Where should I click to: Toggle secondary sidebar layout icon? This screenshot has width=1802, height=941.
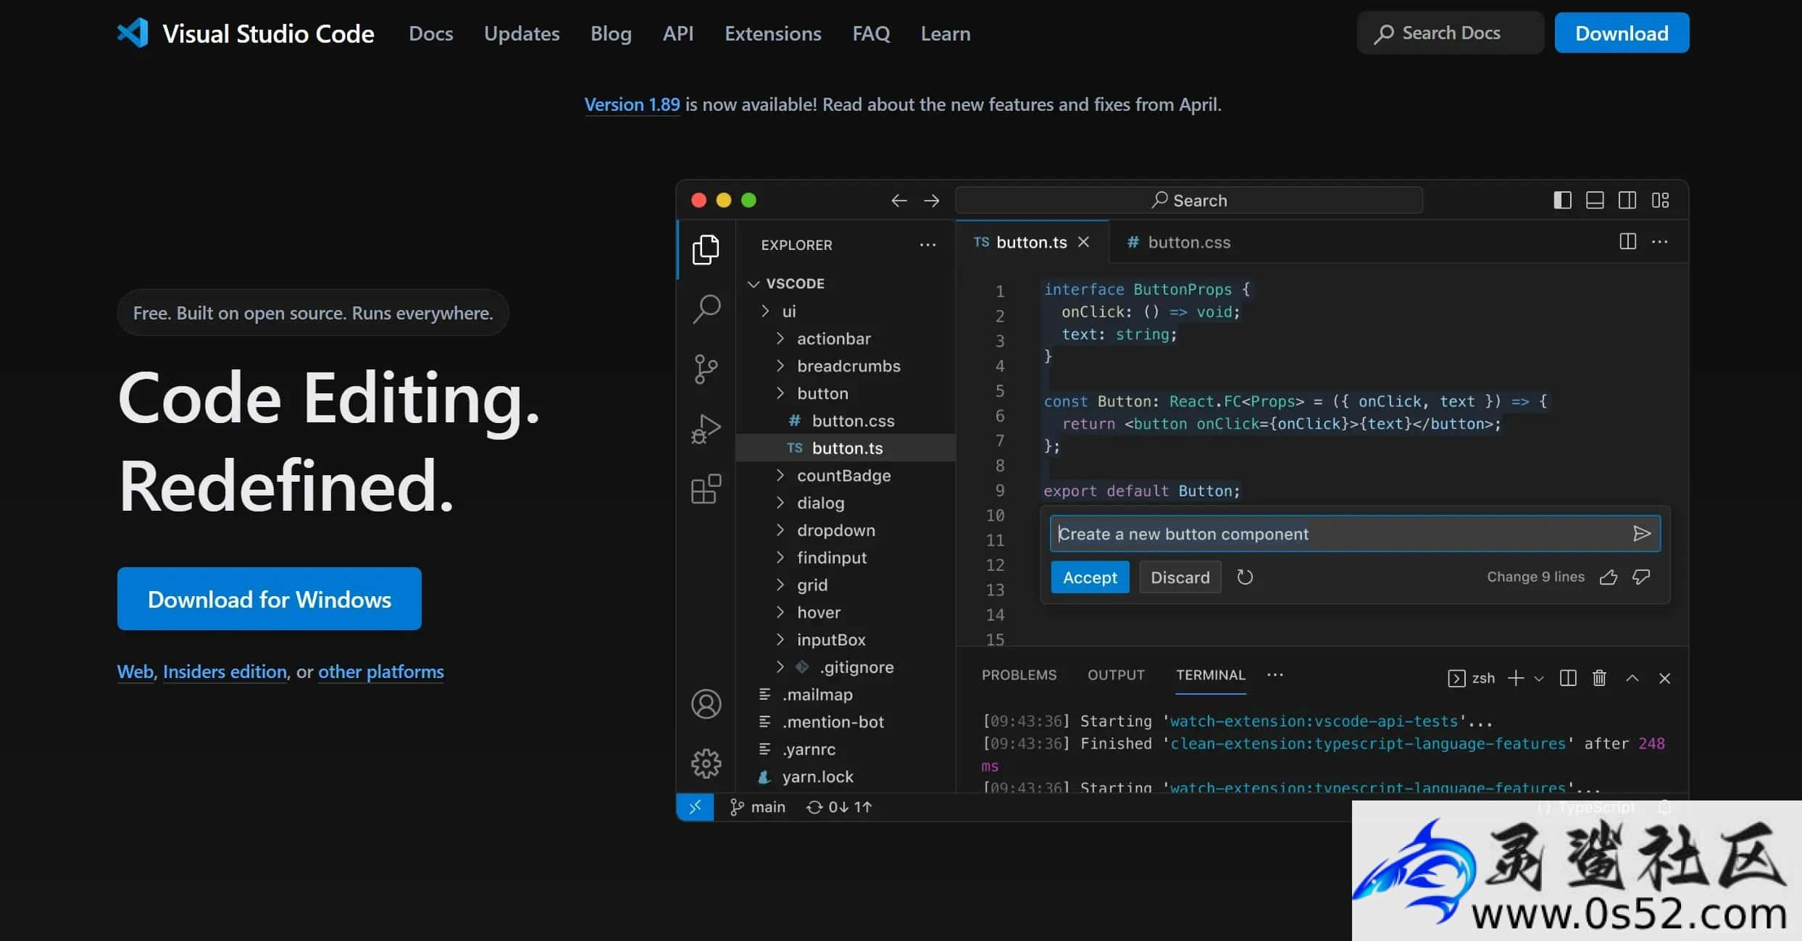point(1627,201)
